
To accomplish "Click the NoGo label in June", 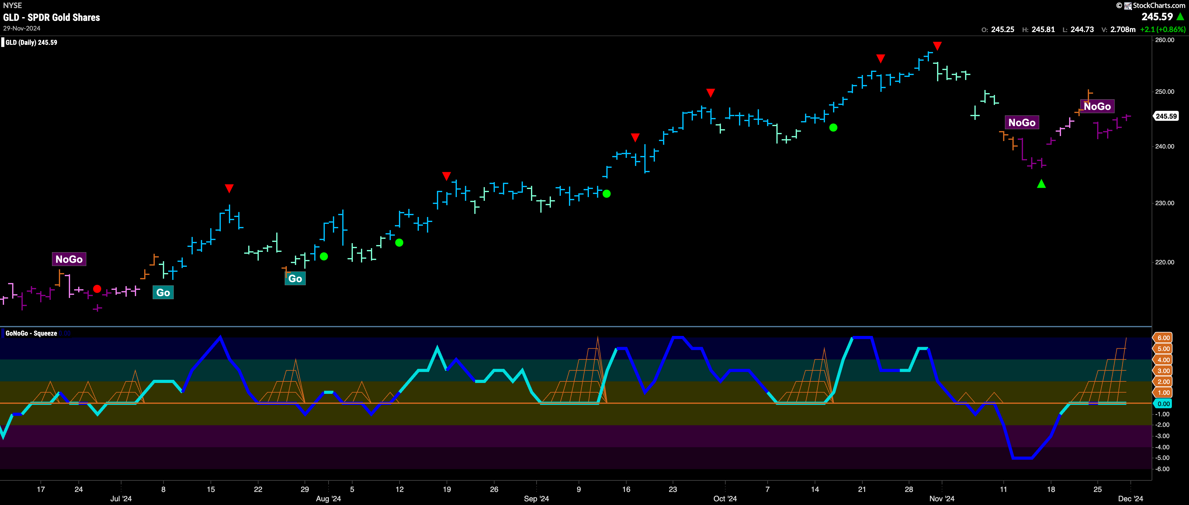I will 69,259.
